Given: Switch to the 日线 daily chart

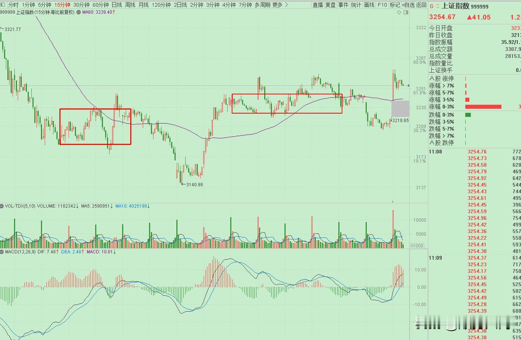Looking at the screenshot, I should [117, 5].
